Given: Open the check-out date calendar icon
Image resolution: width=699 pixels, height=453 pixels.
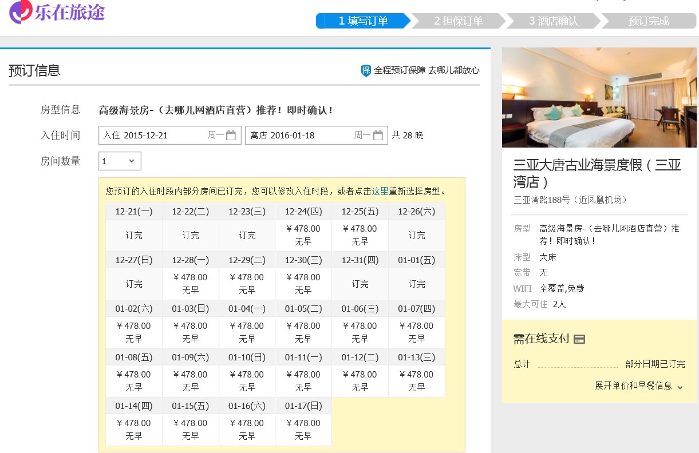Looking at the screenshot, I should (x=378, y=136).
